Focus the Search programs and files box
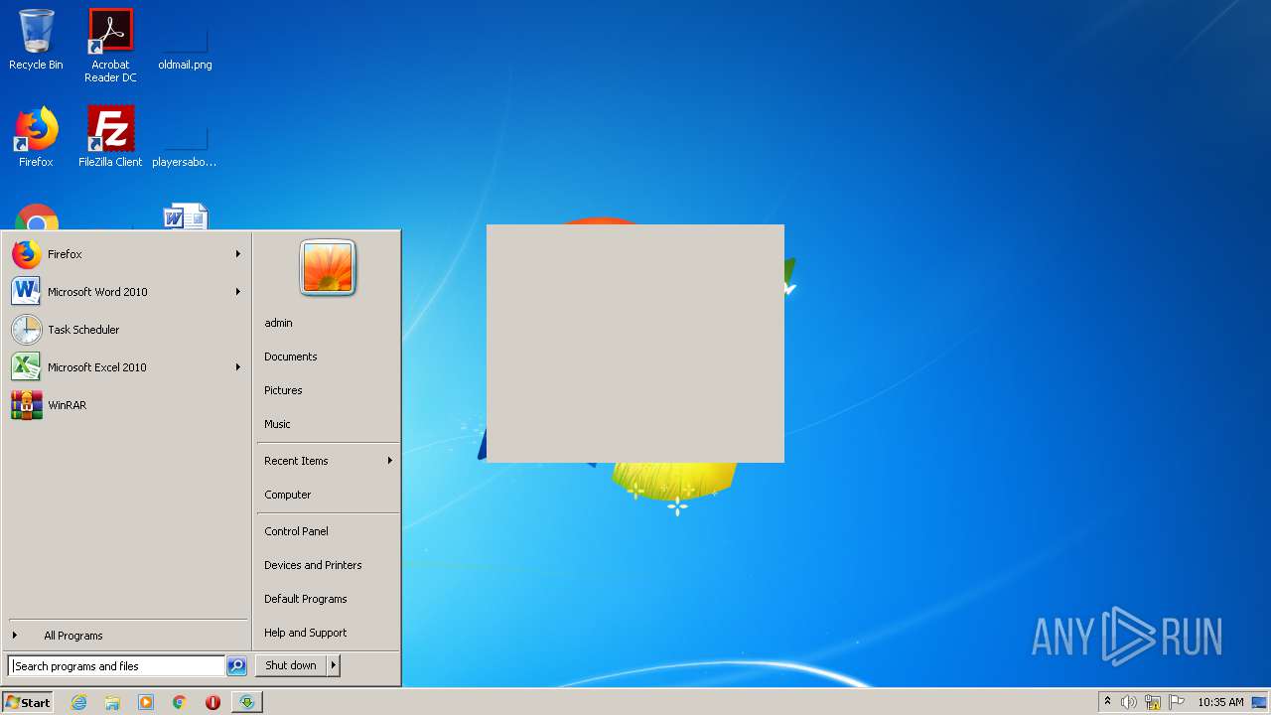Viewport: 1271px width, 715px height. point(116,666)
